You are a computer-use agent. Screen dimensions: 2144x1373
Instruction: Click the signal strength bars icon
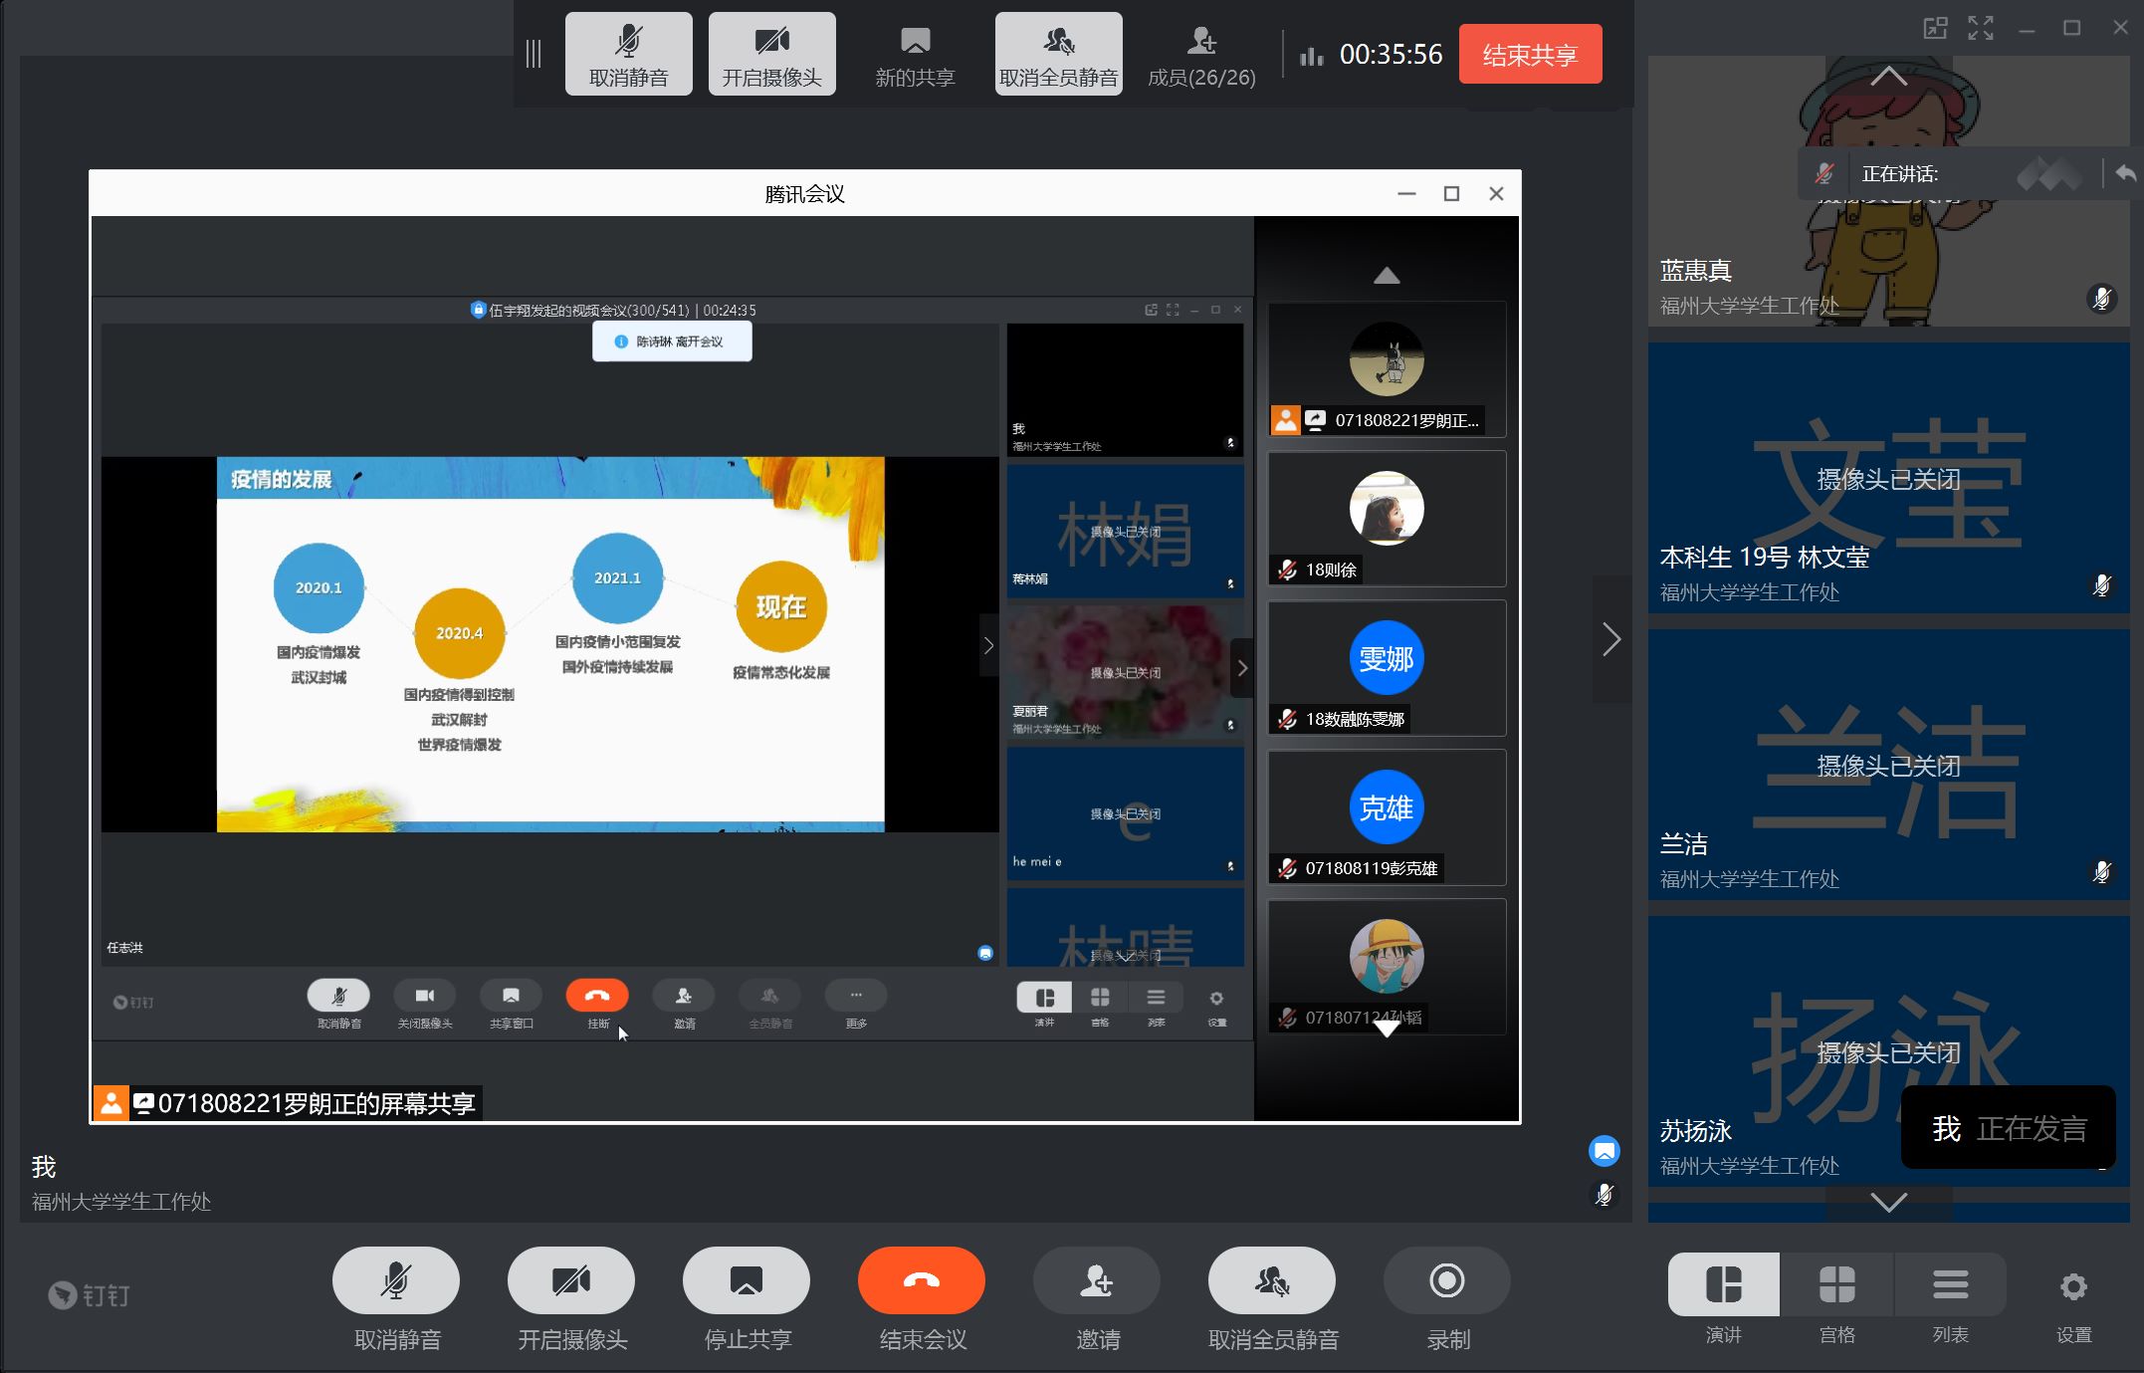click(1311, 55)
